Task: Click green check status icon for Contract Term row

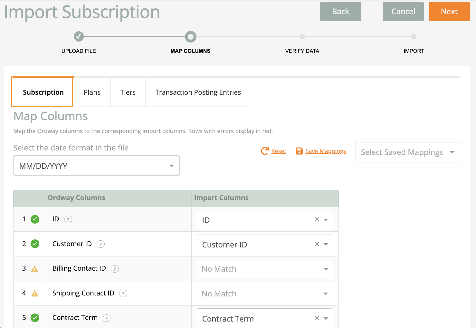Action: pos(35,318)
